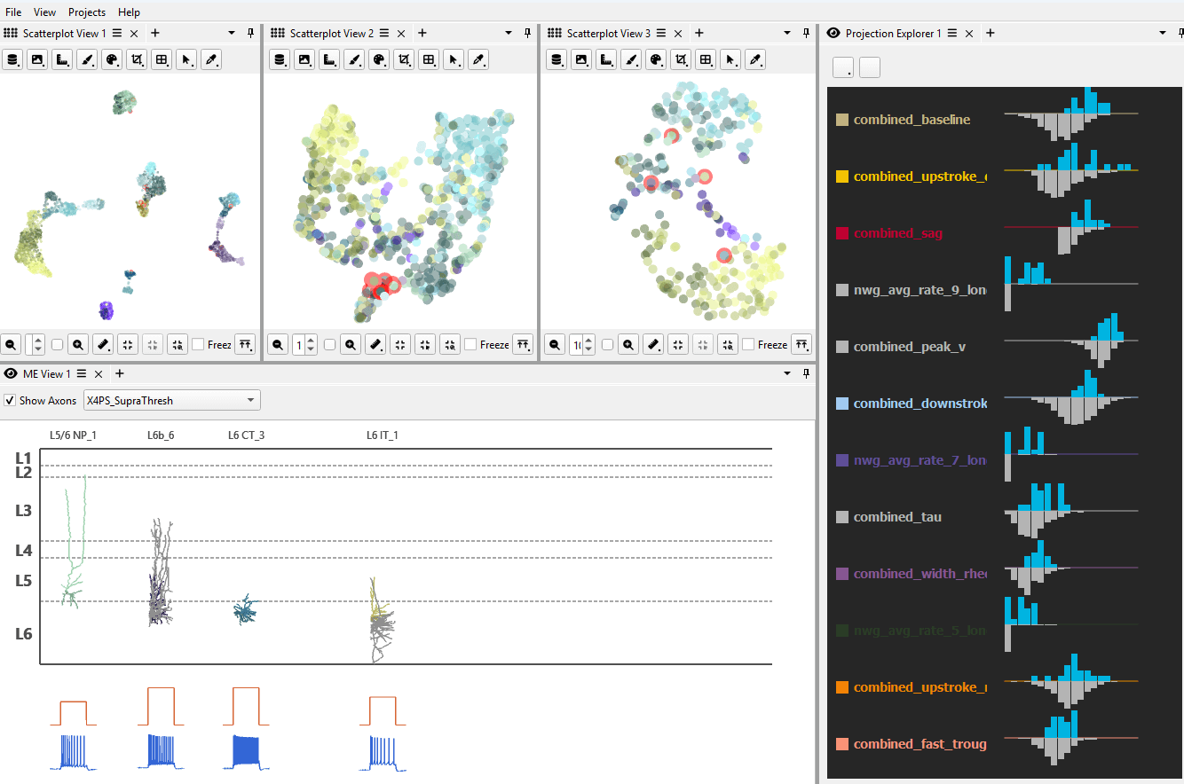1184x784 pixels.
Task: Click second square button in Projection Explorer toolbar
Action: tap(870, 67)
